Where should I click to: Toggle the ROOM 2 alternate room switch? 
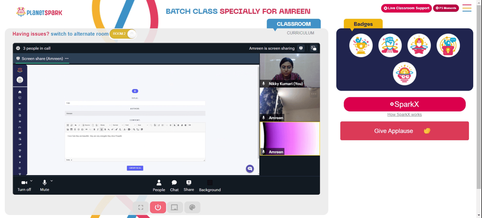click(122, 34)
